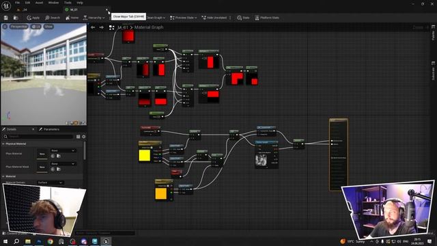Toggle Hide Unrelated nodes

click(x=214, y=18)
